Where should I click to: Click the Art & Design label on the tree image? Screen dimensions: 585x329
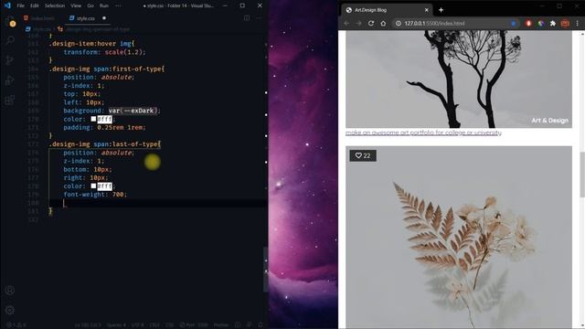550,121
